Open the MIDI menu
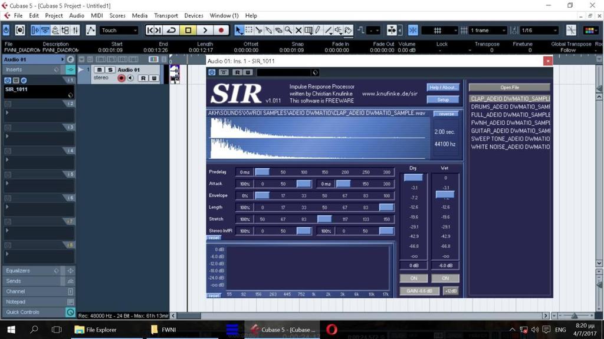This screenshot has height=339, width=604. [97, 16]
